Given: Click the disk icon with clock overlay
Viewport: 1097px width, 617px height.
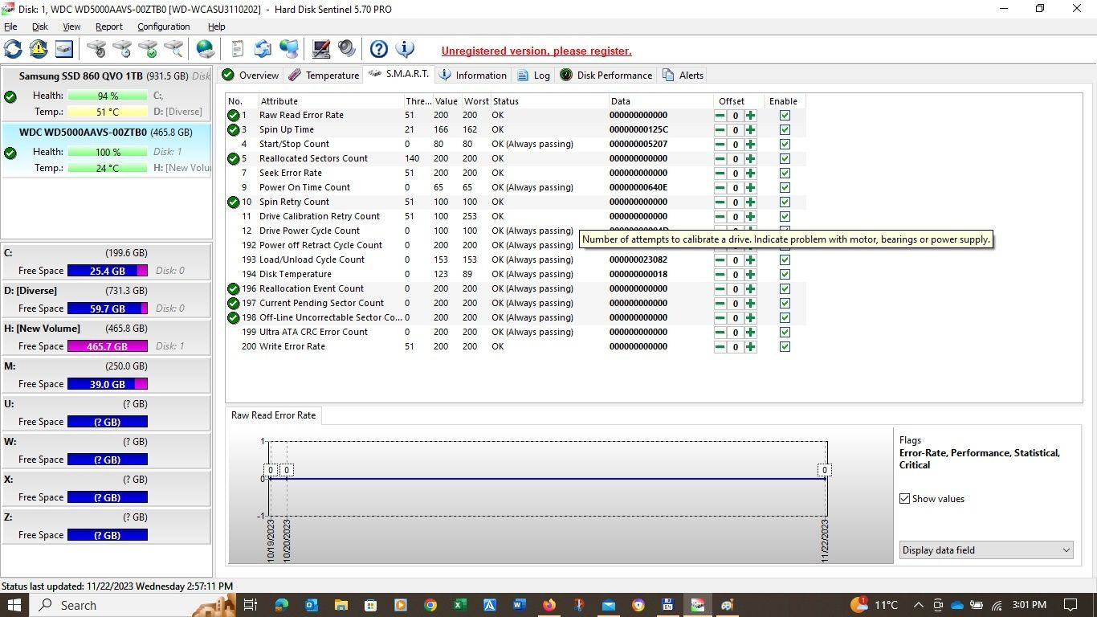Looking at the screenshot, I should click(122, 49).
